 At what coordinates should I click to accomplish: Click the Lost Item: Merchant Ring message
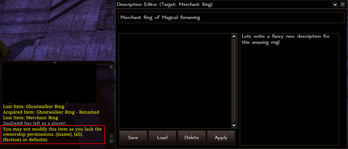coord(30,118)
